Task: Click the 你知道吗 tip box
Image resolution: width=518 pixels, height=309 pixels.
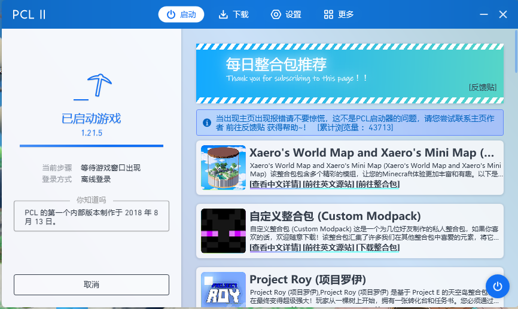Action: 92,216
